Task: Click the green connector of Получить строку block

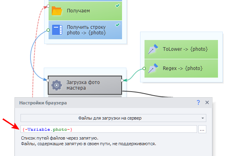Action: click(x=48, y=30)
